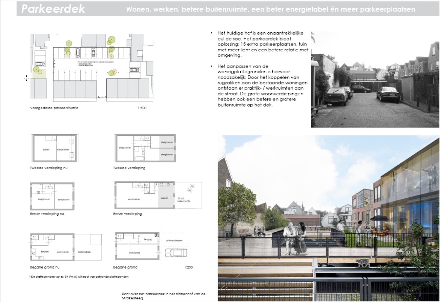This screenshot has height=302, width=440.
Task: Click the 'Parkeerdek' title in the header
Action: click(x=53, y=9)
